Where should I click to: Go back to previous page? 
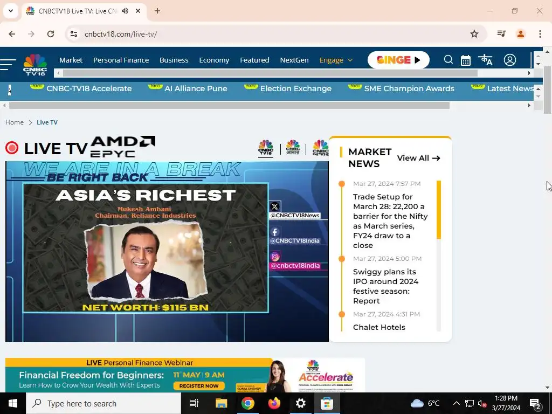pos(12,34)
